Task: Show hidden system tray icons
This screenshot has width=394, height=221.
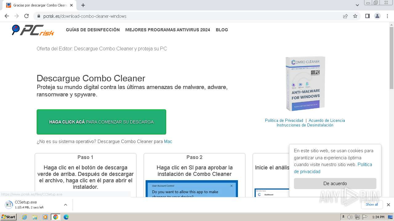Action: [343, 217]
